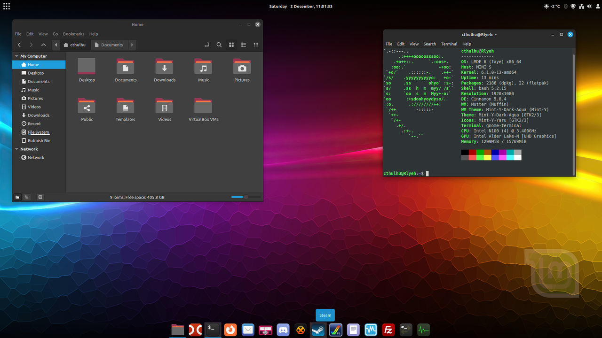This screenshot has height=338, width=602.
Task: Switch to list view in the file manager
Action: 244,45
